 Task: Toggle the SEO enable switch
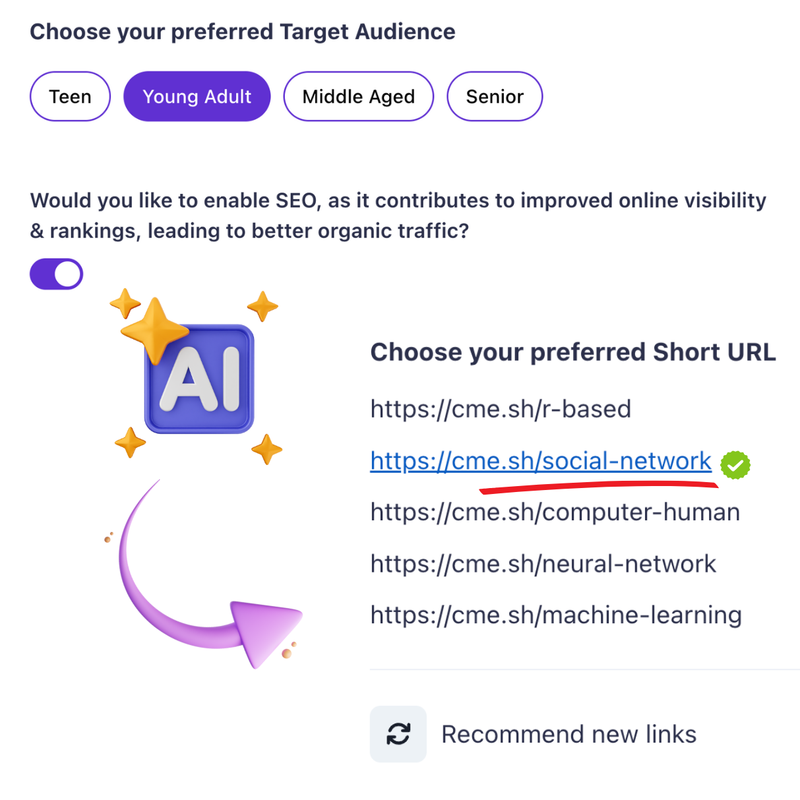tap(56, 274)
